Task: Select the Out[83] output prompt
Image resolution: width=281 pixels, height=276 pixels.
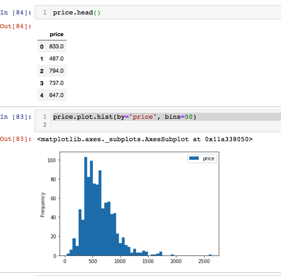Action: (16, 139)
